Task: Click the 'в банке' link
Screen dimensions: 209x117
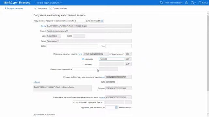Action: coord(37,82)
